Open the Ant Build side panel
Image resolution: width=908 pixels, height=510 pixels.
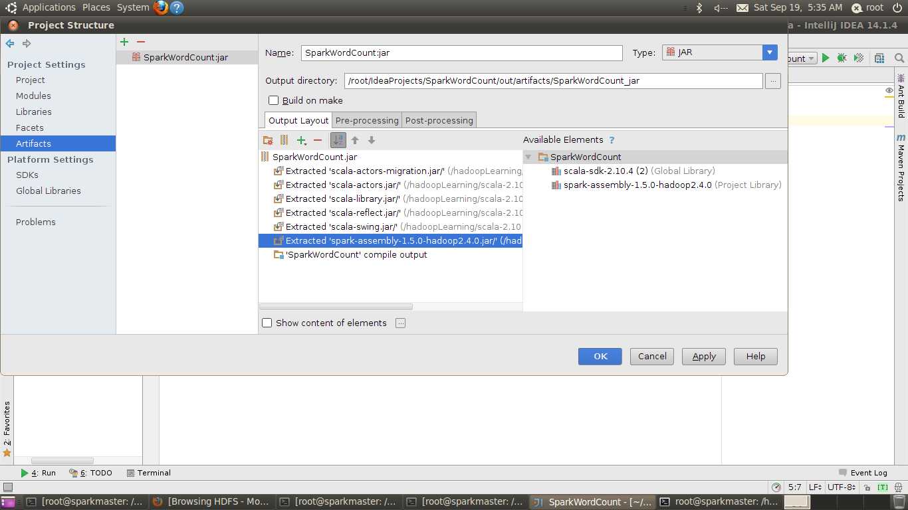click(x=901, y=96)
